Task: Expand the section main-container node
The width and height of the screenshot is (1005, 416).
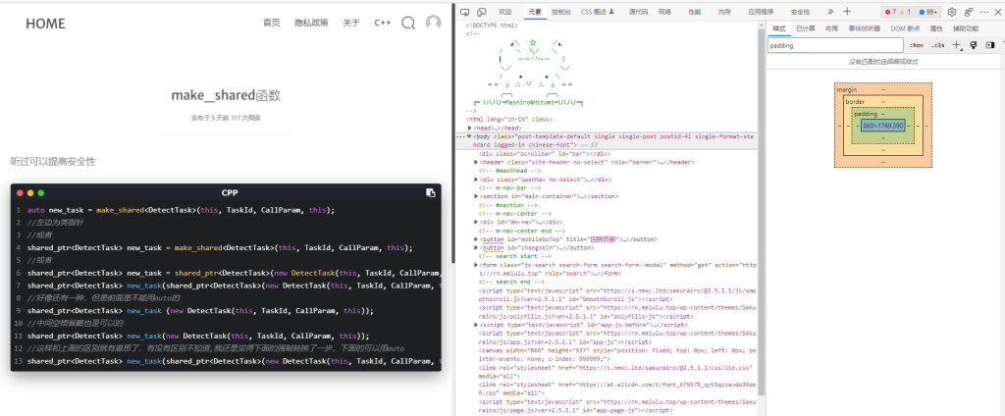Action: [x=476, y=196]
